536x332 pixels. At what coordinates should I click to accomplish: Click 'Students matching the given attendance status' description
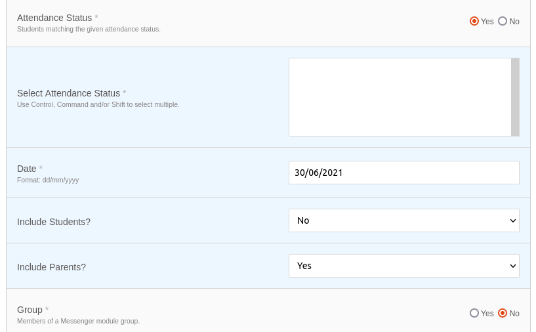tap(89, 29)
